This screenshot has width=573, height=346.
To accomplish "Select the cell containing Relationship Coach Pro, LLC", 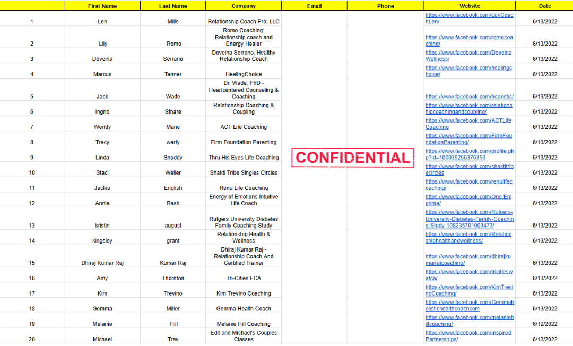I will coord(244,18).
